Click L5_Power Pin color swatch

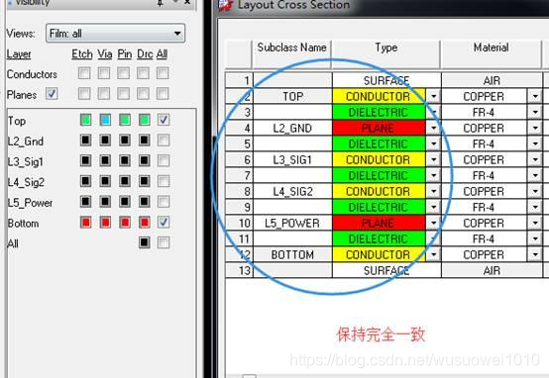pos(125,202)
